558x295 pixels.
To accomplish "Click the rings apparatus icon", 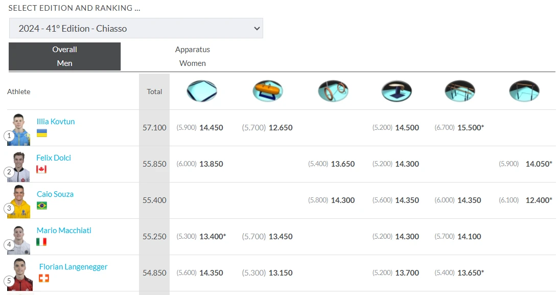I will pyautogui.click(x=333, y=92).
